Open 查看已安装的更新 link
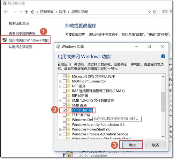This screenshot has height=159, width=174. point(22,34)
